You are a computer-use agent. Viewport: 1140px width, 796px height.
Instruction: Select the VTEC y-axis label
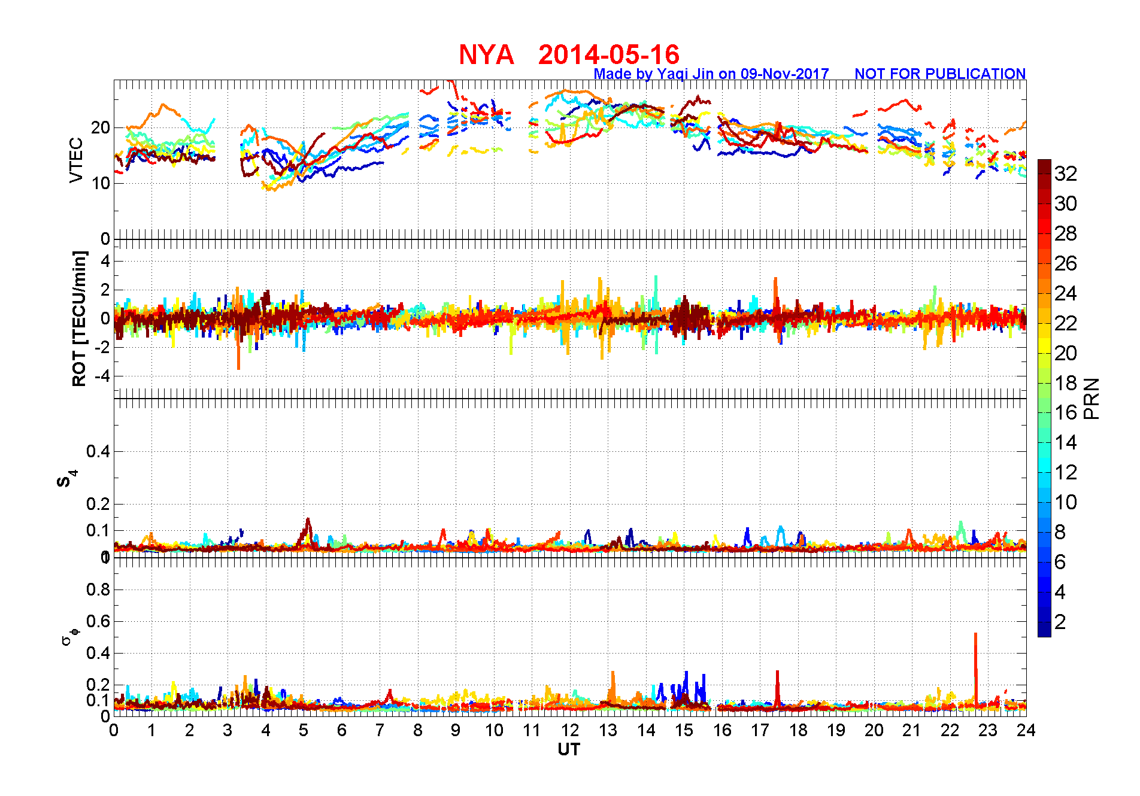[x=76, y=160]
